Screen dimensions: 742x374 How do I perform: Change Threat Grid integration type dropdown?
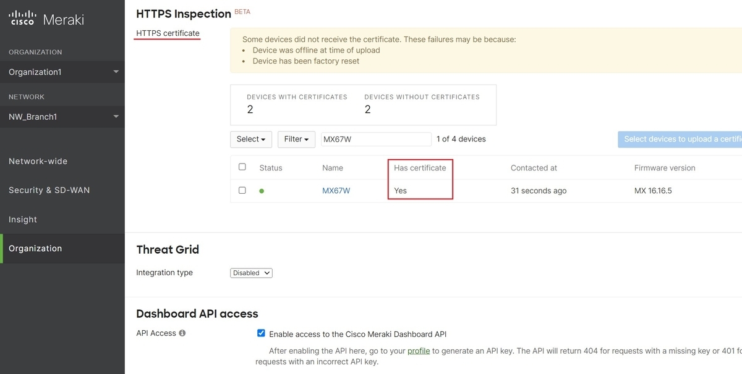(x=251, y=273)
